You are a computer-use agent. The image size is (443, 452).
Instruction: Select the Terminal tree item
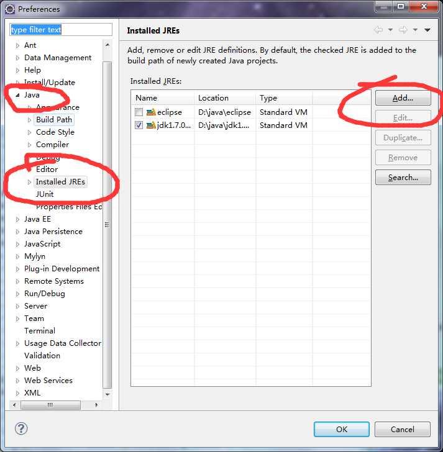[40, 331]
